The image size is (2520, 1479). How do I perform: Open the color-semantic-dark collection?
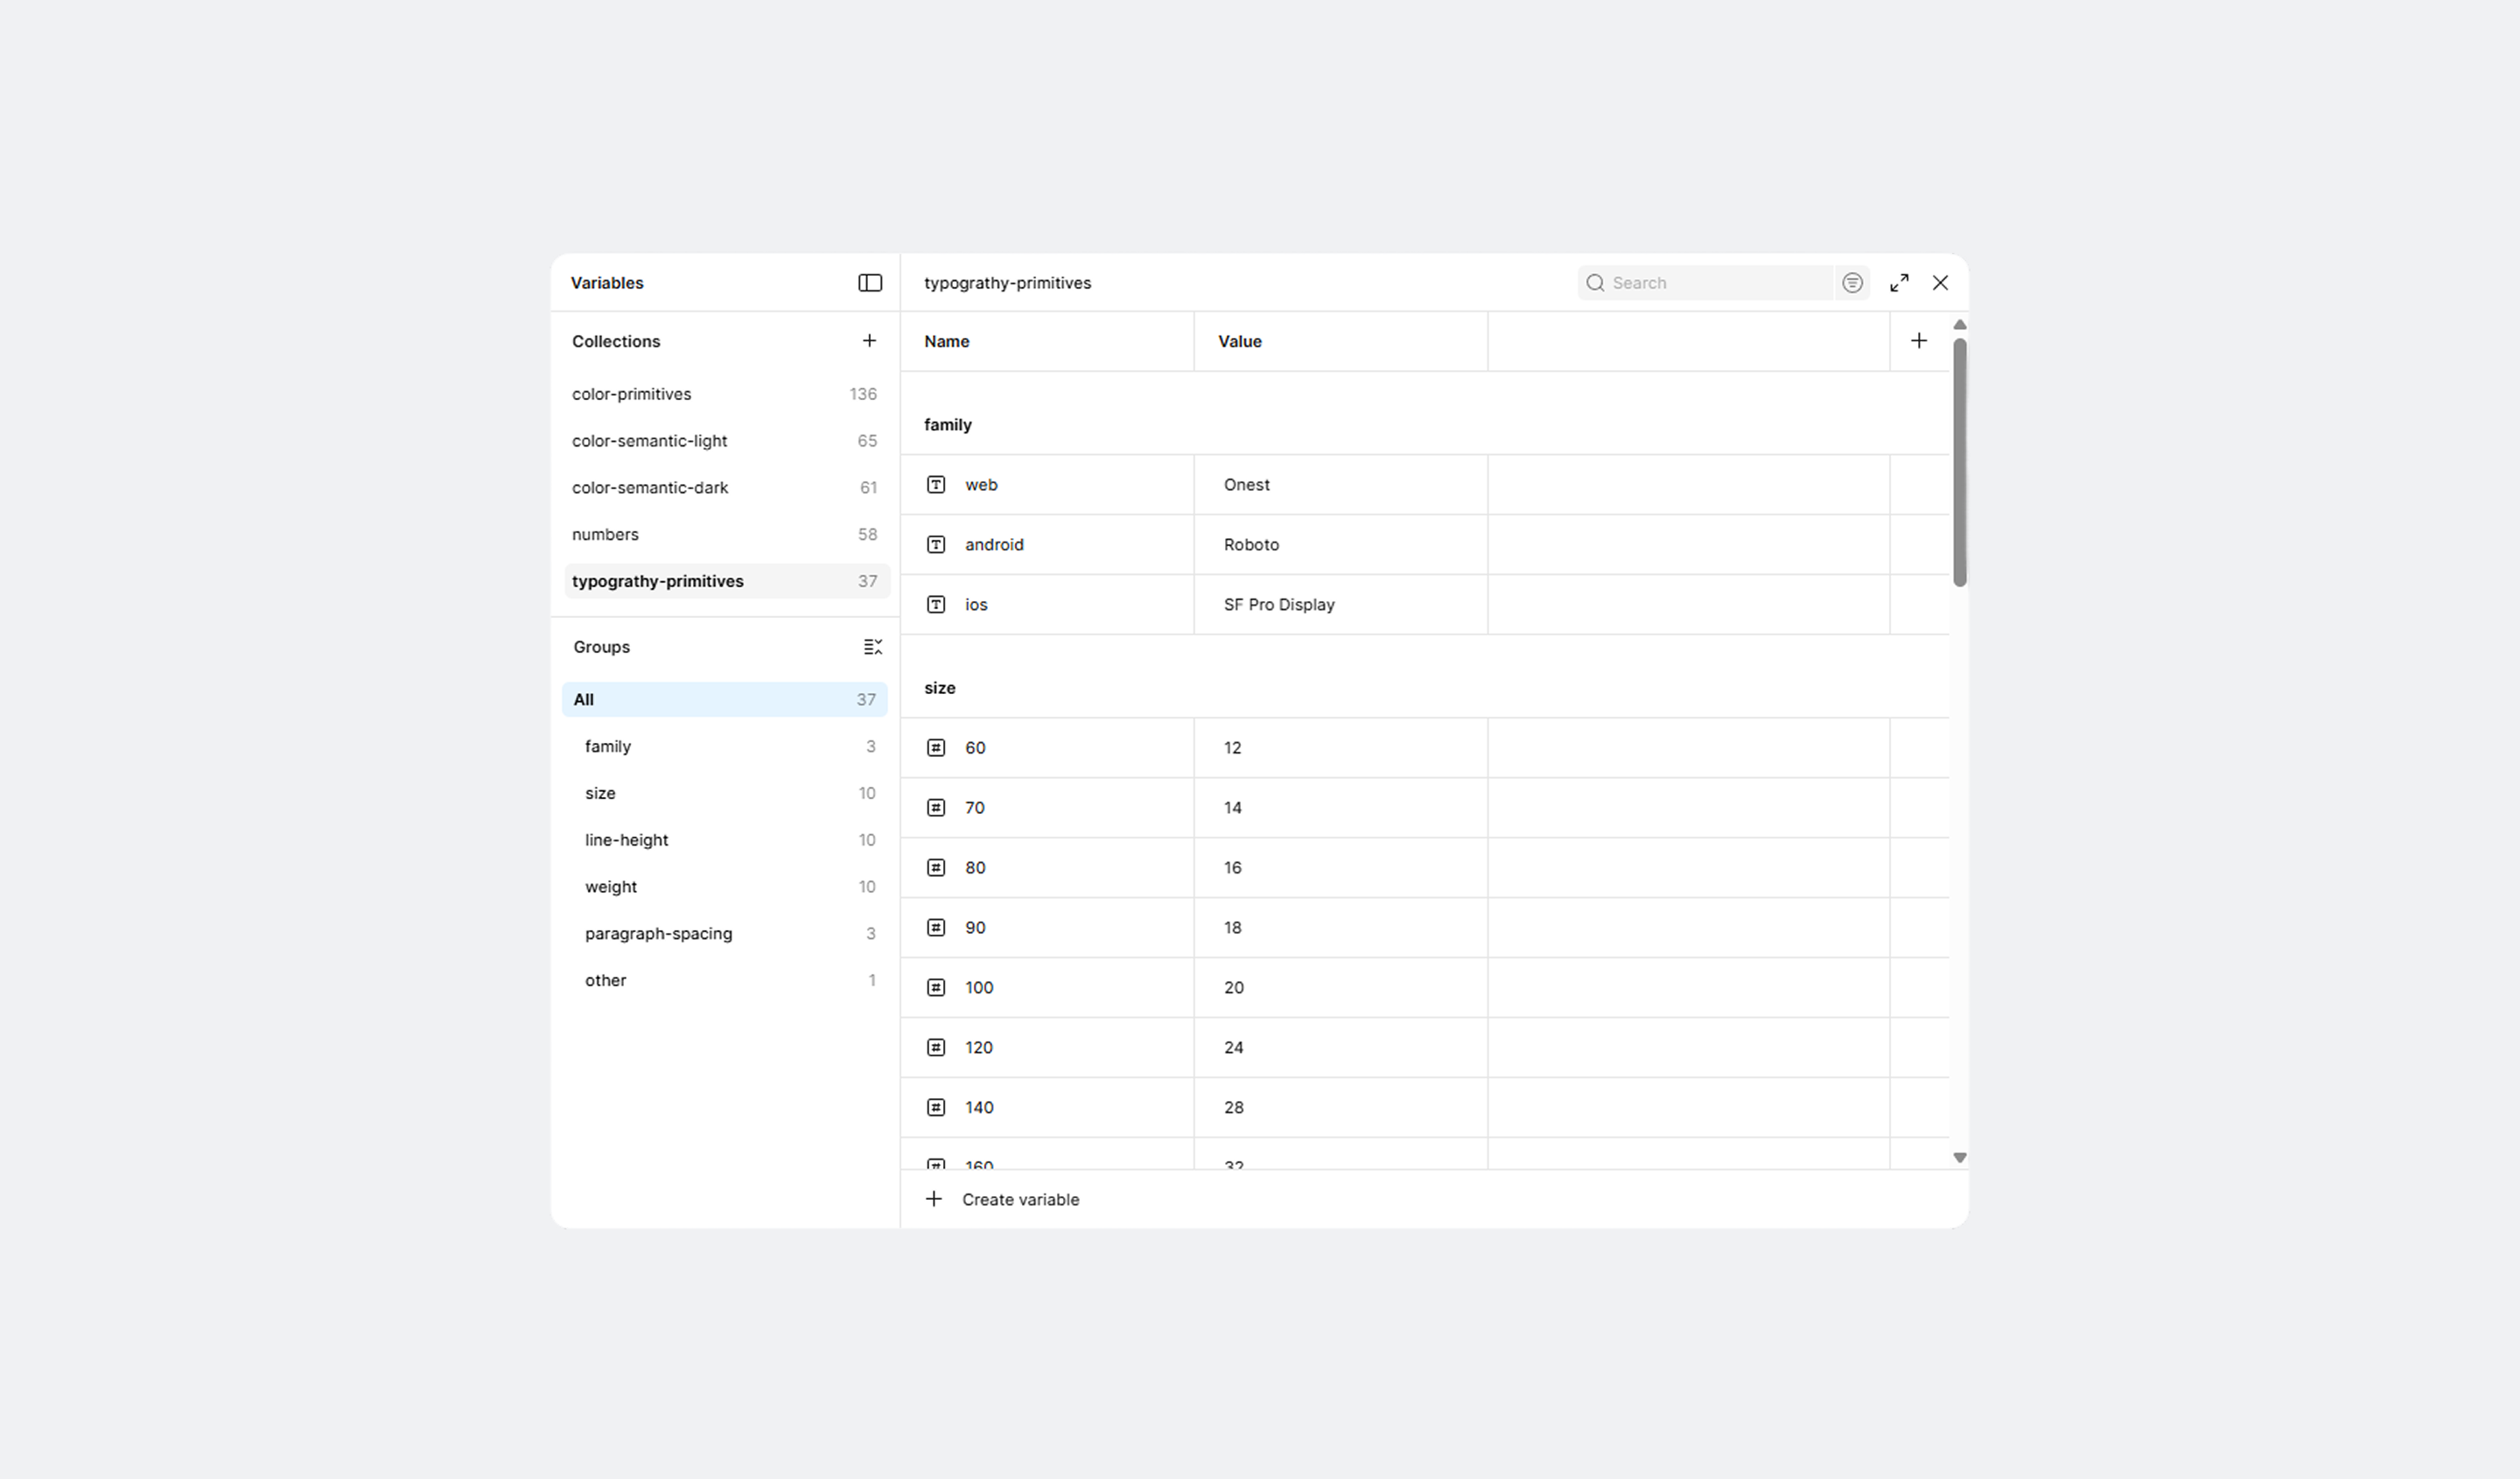point(725,488)
